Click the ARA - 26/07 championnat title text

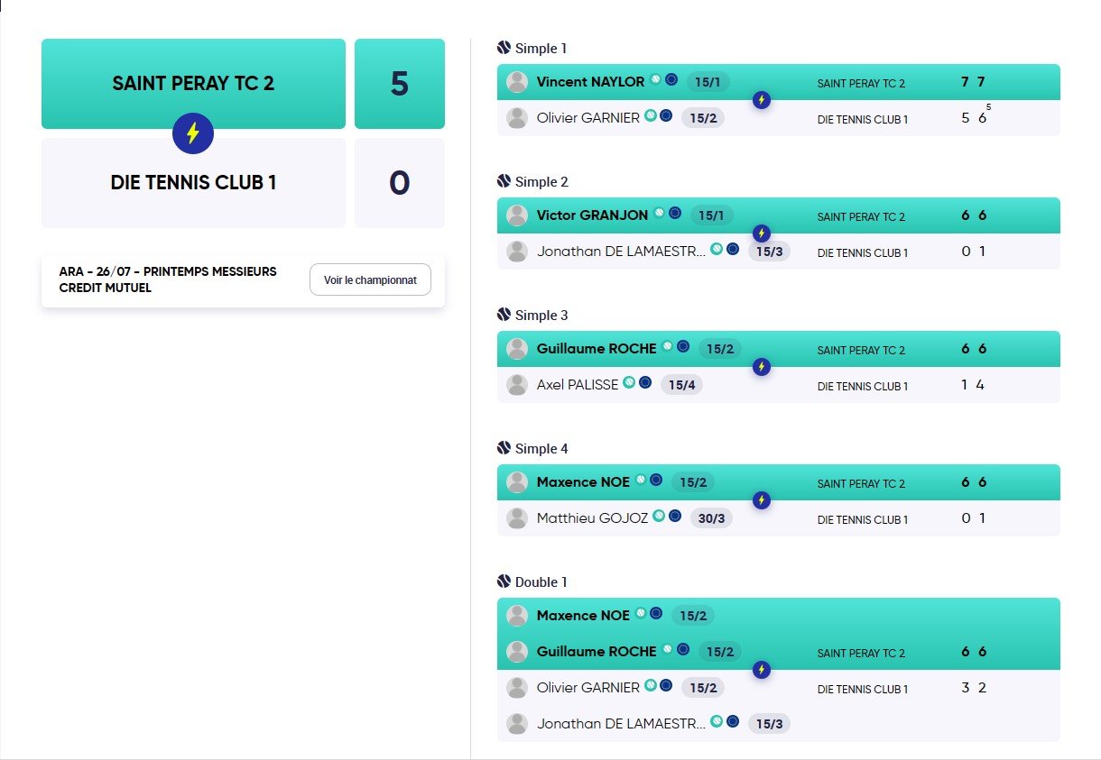pyautogui.click(x=168, y=279)
